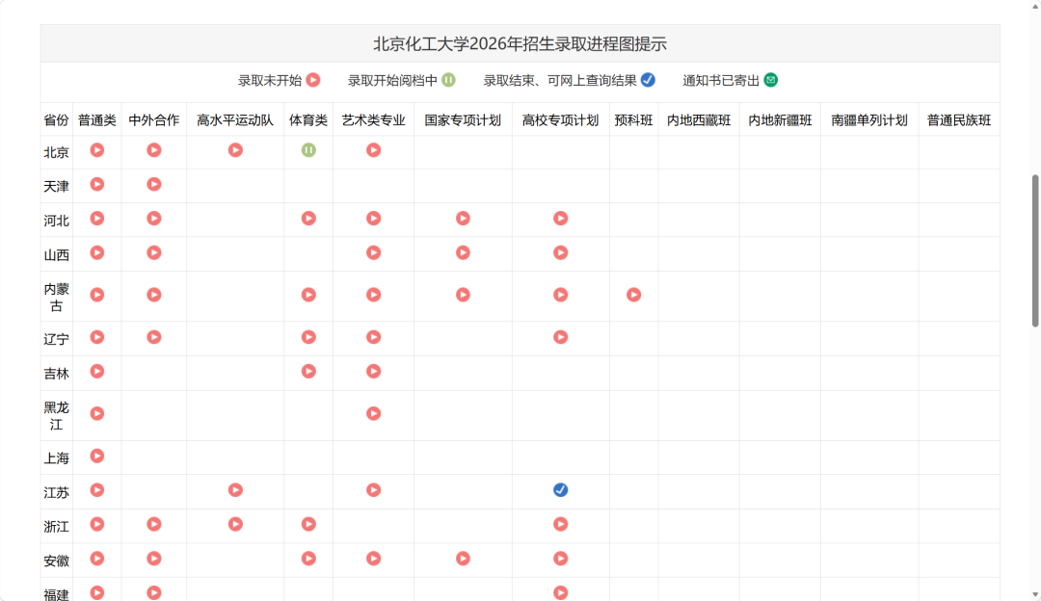Click the 河北 高校专项计划 status icon
The height and width of the screenshot is (601, 1041).
pos(560,219)
